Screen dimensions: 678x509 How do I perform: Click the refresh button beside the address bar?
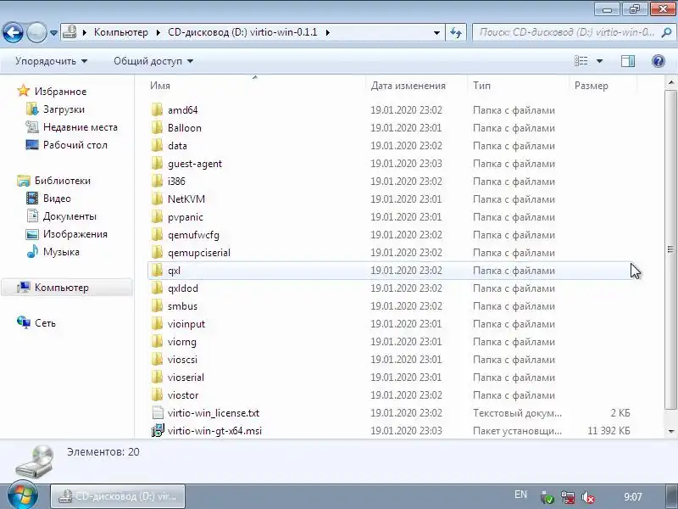(456, 32)
